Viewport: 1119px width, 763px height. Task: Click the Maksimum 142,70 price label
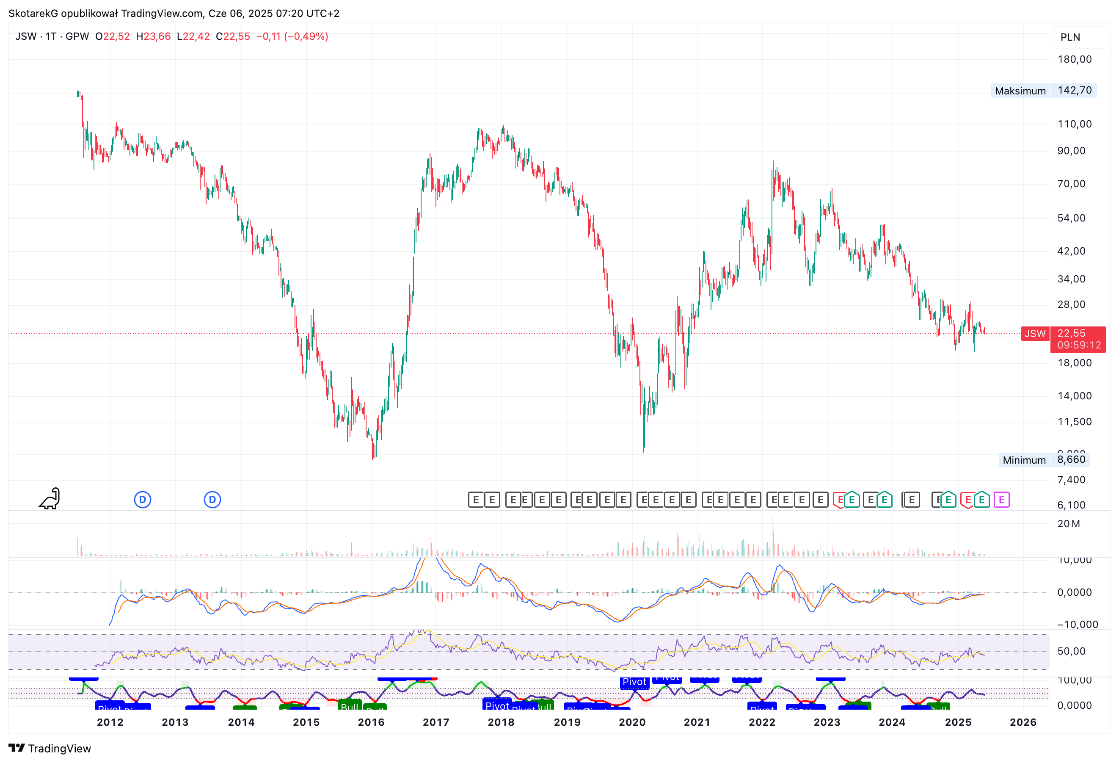click(1044, 91)
